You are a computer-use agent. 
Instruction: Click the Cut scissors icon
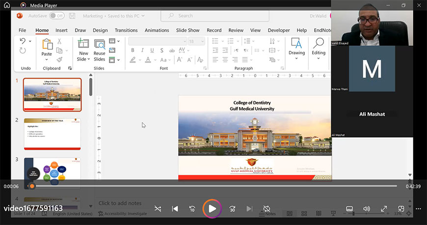(59, 41)
